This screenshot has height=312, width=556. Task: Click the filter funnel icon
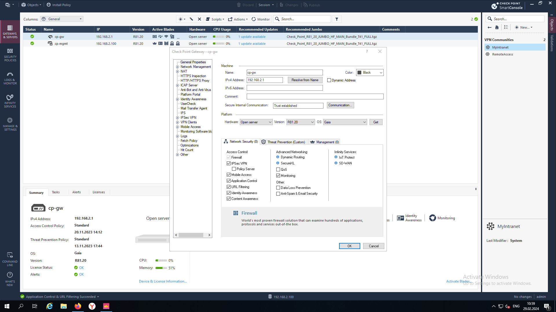337,19
